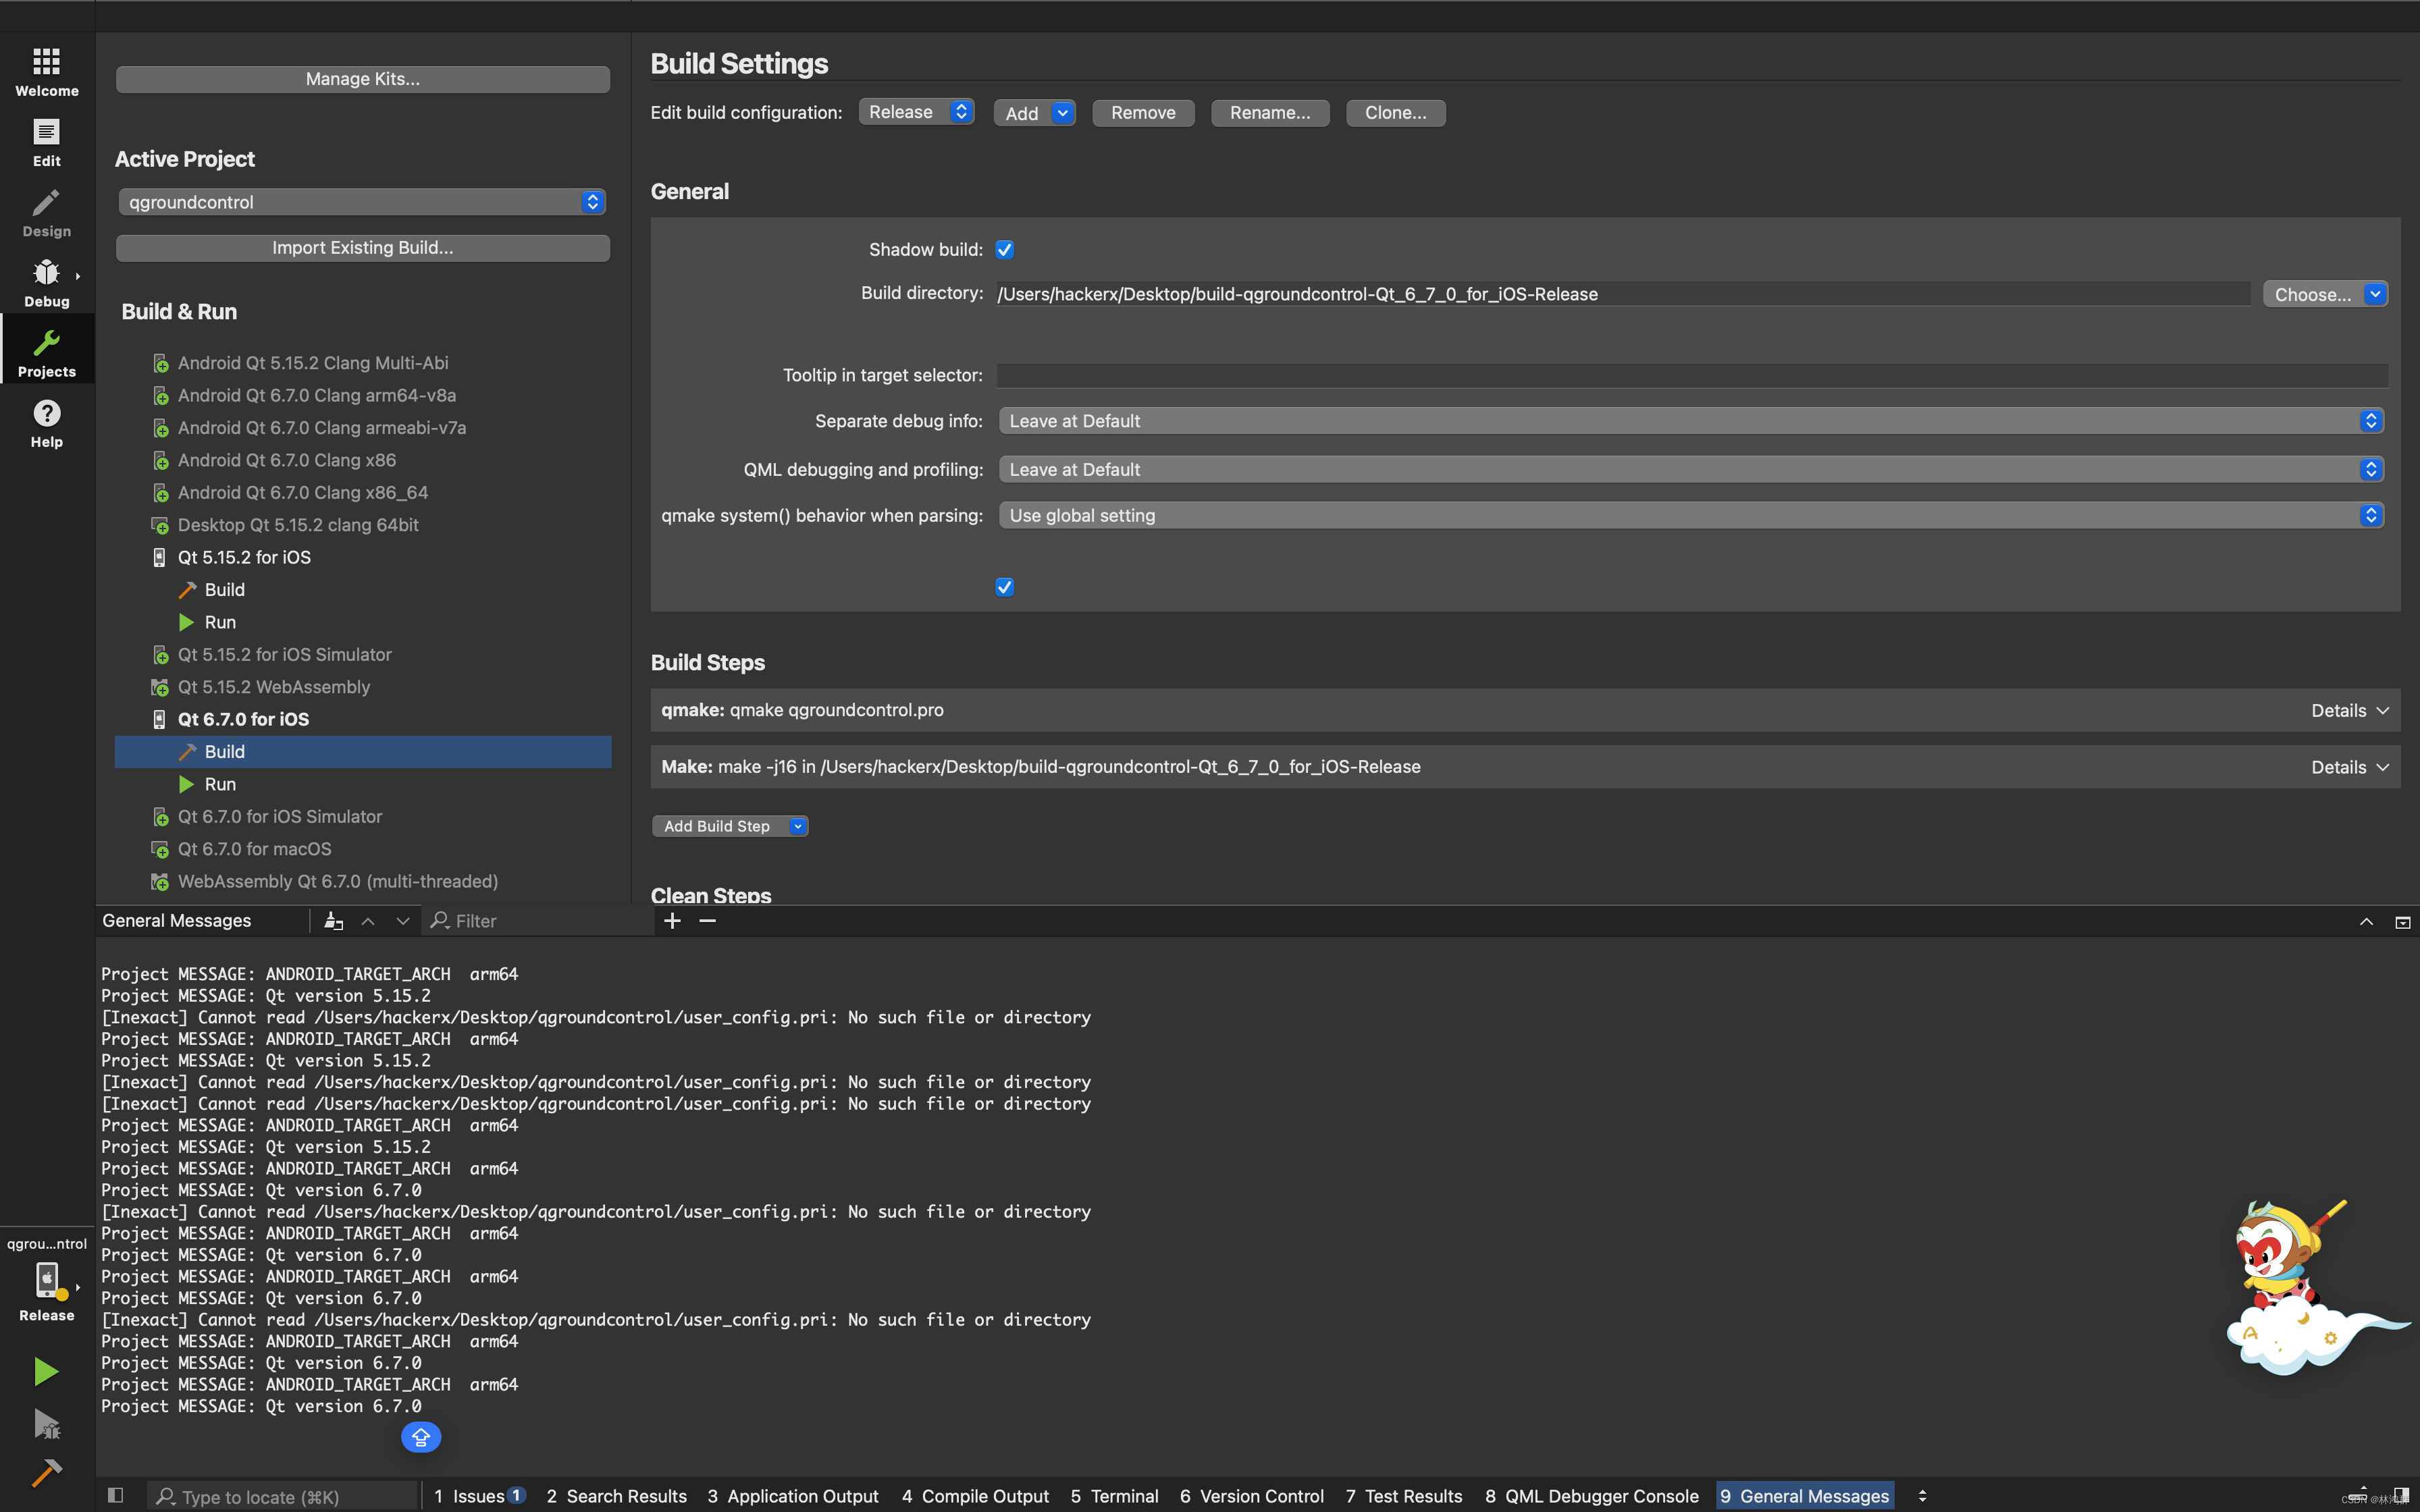
Task: Open the Application Output tab
Action: (x=792, y=1495)
